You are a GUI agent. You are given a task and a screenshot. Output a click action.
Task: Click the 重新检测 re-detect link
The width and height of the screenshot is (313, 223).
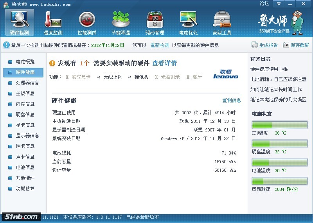(160, 45)
